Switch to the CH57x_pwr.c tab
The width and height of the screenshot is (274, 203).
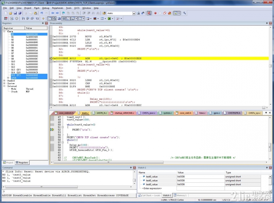click(x=147, y=113)
